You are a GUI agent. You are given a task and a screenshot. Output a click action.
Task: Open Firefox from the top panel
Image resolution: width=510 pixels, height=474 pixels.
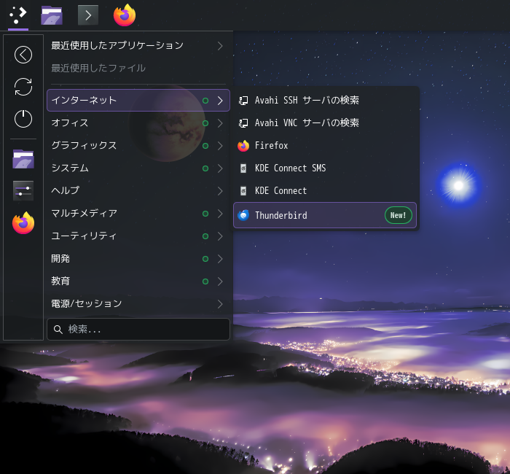tap(125, 15)
